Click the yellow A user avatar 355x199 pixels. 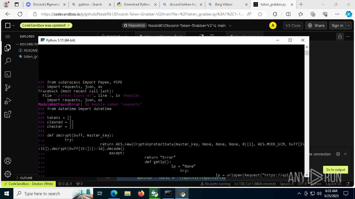(x=273, y=25)
